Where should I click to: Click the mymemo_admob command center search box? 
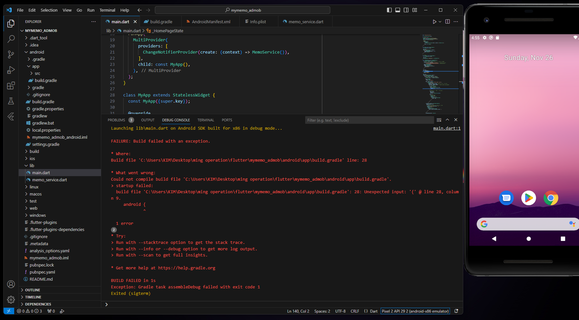[243, 10]
